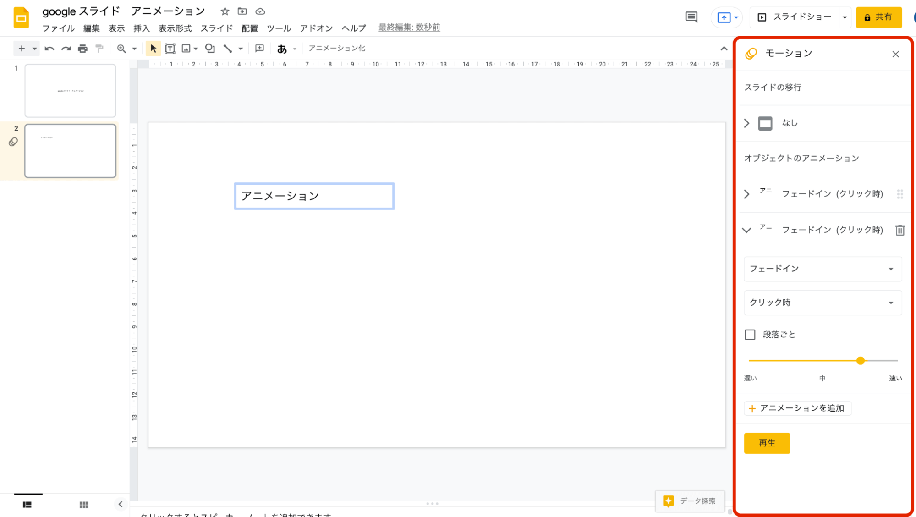916x517 pixels.
Task: Open slideshow options dropdown arrow
Action: pos(845,17)
